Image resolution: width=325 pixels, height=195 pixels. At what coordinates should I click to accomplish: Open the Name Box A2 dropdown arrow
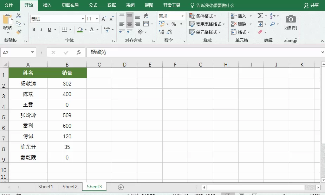coord(33,52)
